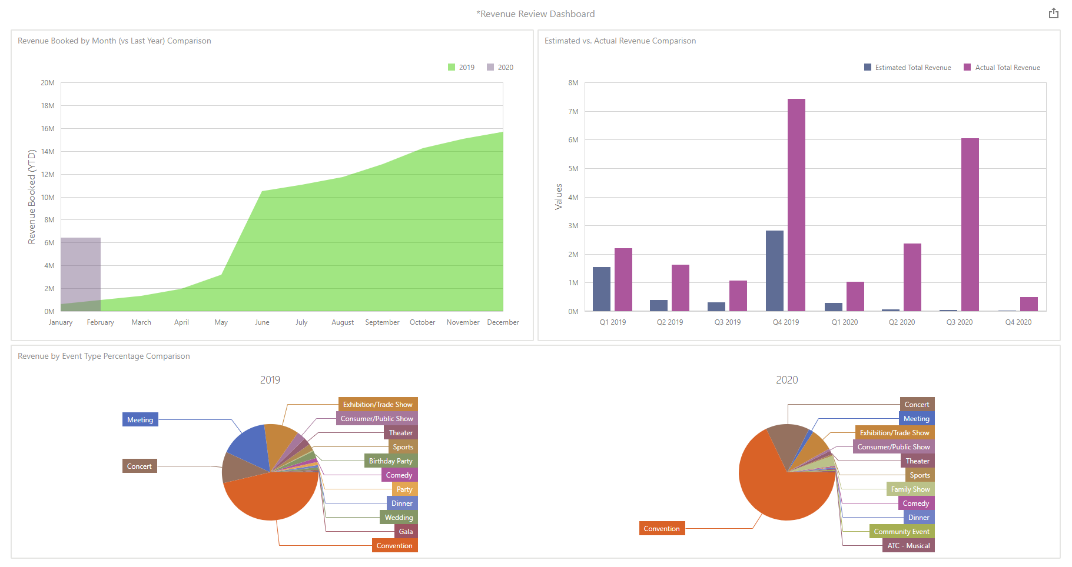The width and height of the screenshot is (1072, 567).
Task: Select the Theater label in 2019 pie
Action: [401, 432]
